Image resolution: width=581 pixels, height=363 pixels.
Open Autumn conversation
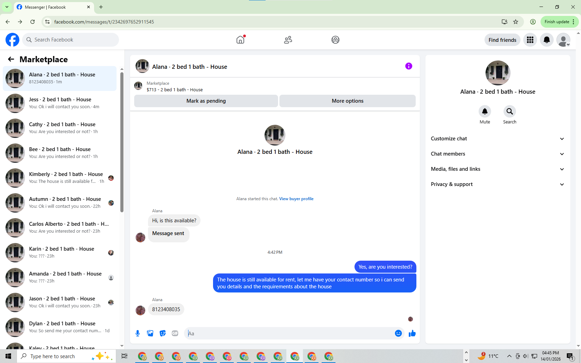(60, 203)
